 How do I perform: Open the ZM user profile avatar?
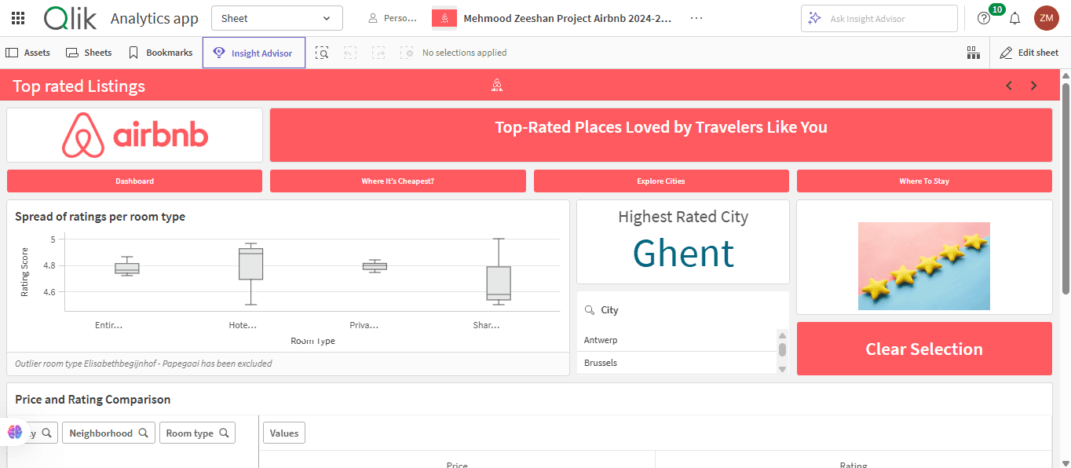click(1046, 18)
